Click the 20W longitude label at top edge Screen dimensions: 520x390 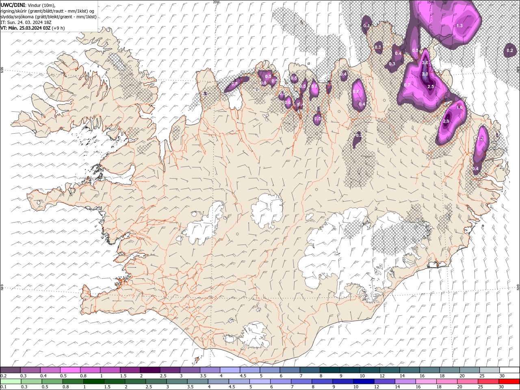click(217, 2)
